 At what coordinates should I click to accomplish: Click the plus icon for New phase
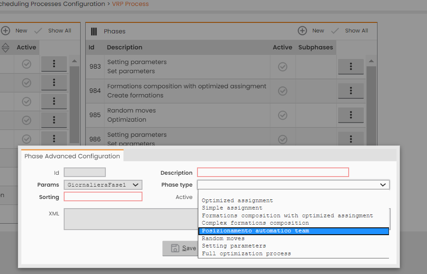pos(302,31)
